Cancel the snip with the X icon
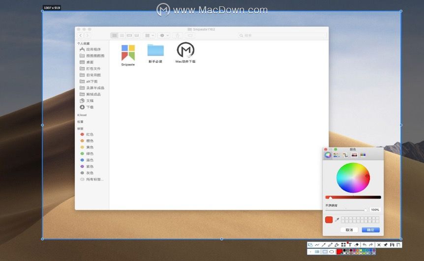Viewport: 424px width, 261px height. pyautogui.click(x=379, y=245)
